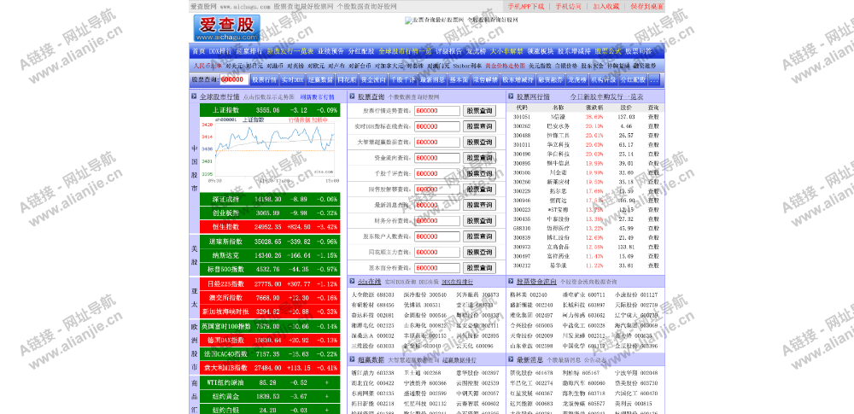
Task: Open 股票公式 navigation item
Action: (x=608, y=51)
